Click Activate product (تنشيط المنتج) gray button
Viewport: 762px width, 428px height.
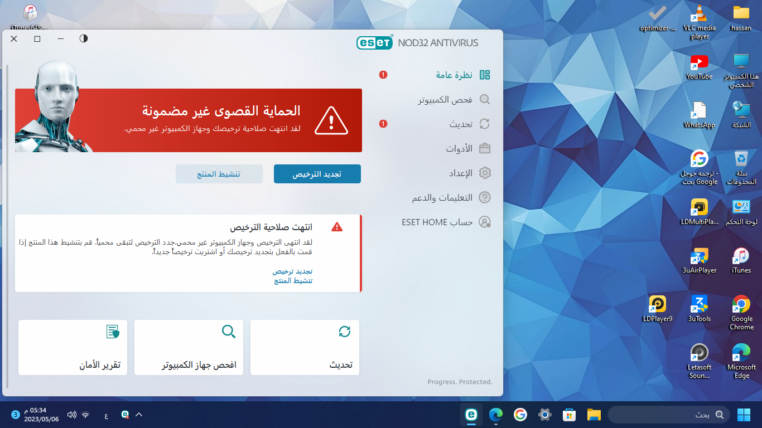click(x=219, y=174)
